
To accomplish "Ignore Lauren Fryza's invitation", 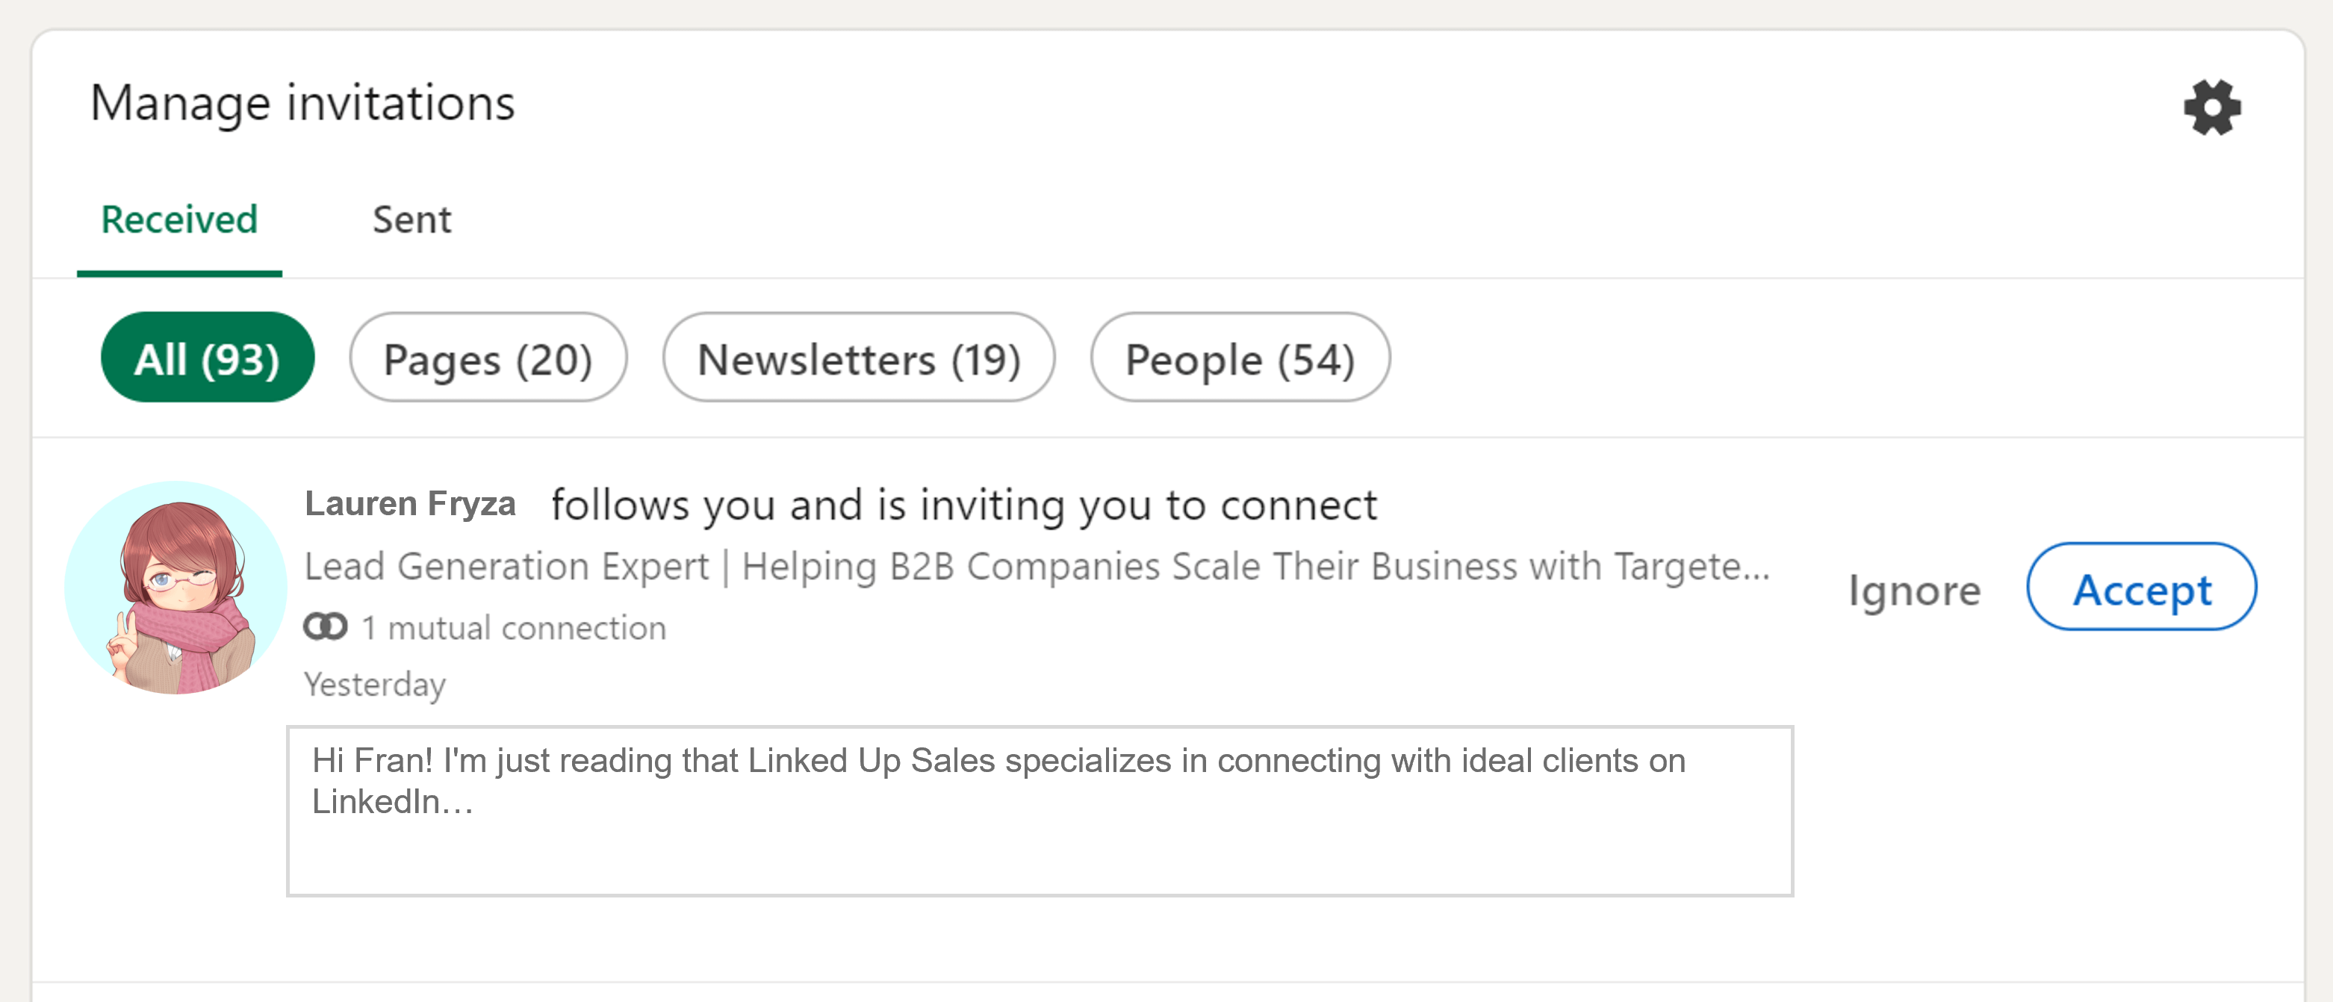I will tap(1914, 590).
